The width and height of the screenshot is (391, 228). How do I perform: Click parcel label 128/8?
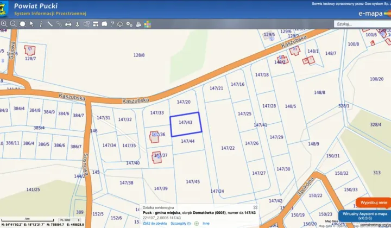tap(139, 55)
